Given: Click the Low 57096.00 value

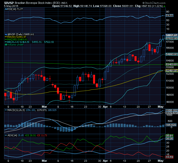Looking at the screenshot, I should tap(102, 6).
